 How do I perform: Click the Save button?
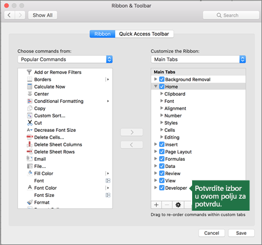pyautogui.click(x=242, y=233)
